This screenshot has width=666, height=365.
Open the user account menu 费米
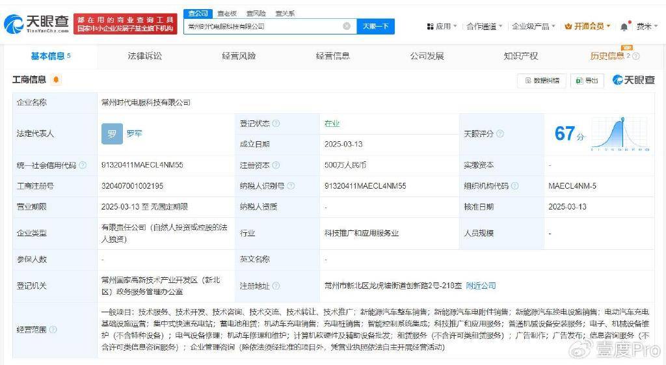tap(647, 26)
